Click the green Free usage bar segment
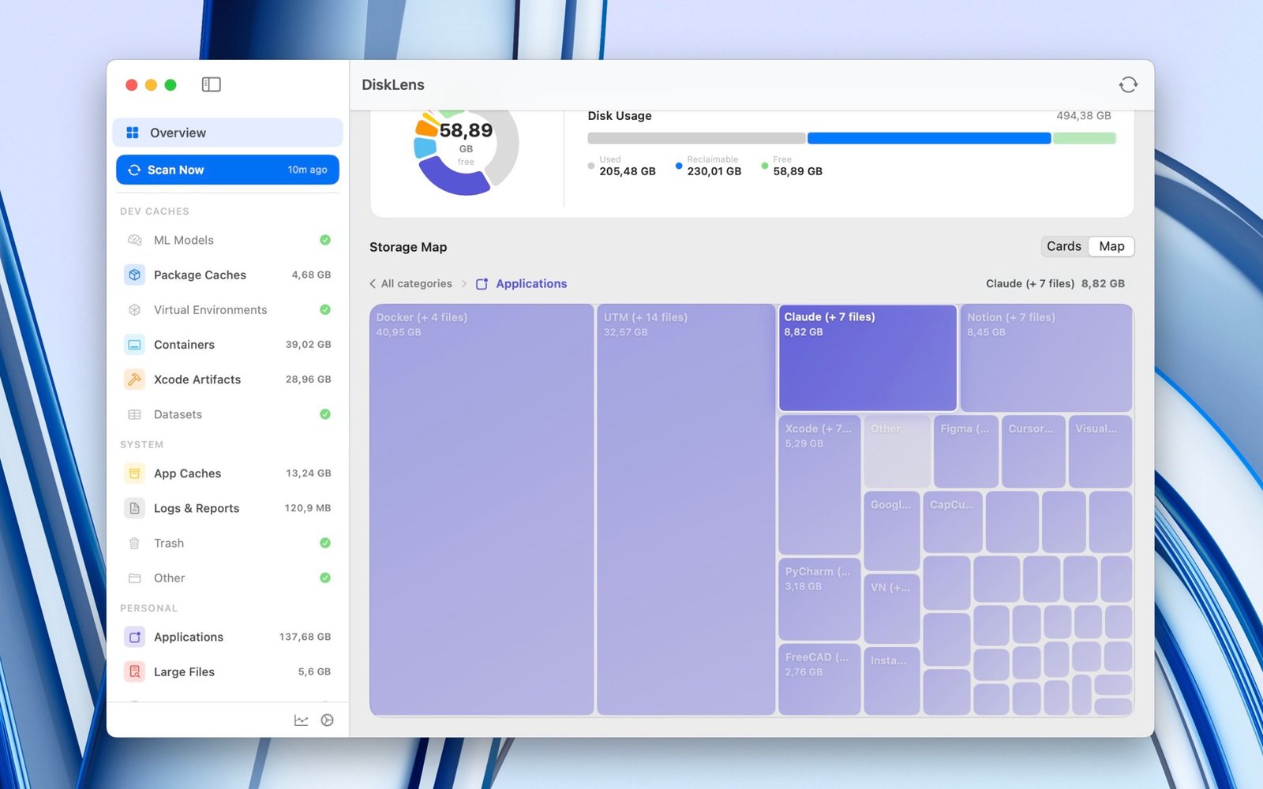This screenshot has height=789, width=1263. point(1085,138)
